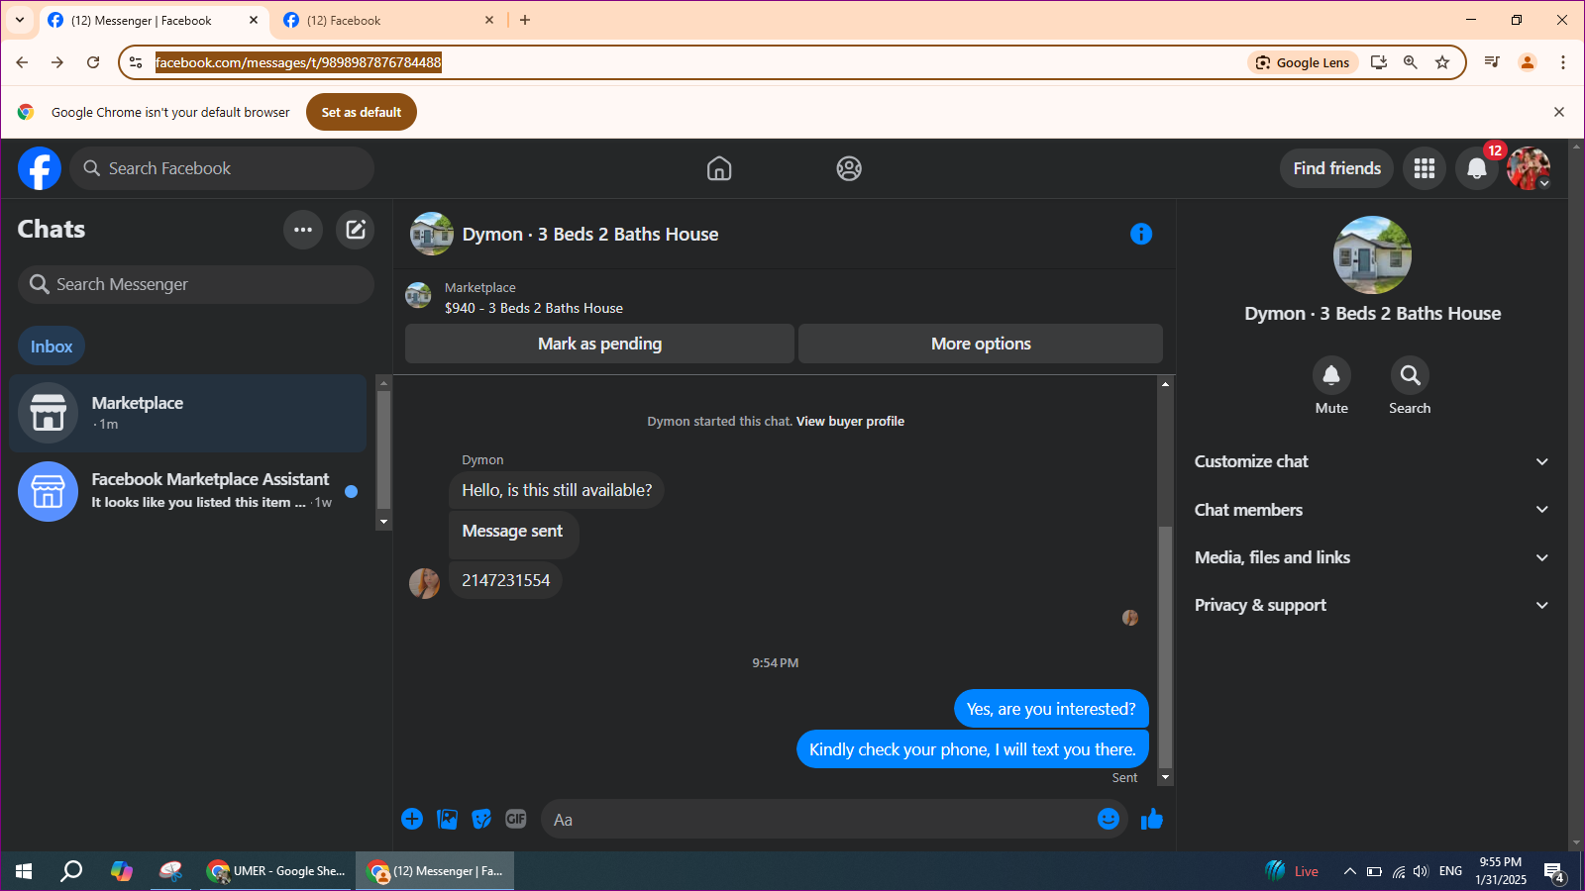The width and height of the screenshot is (1585, 891).
Task: Open the $940 - 3 Beds 2 Baths House listing
Action: pyautogui.click(x=533, y=308)
